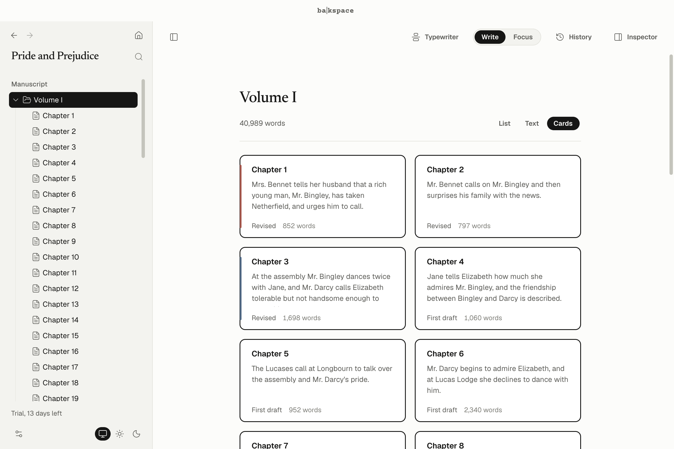The width and height of the screenshot is (674, 449).
Task: Open Chapter 1 document icon in tree
Action: [36, 116]
